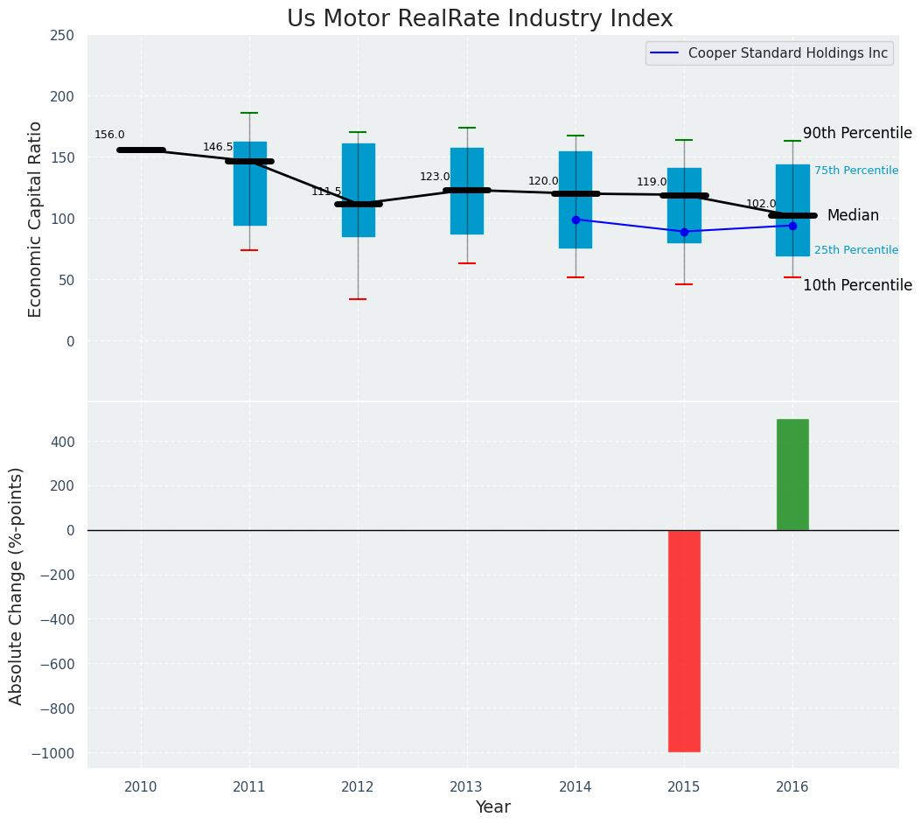Click the 10th Percentile label
This screenshot has height=824, width=921.
click(x=856, y=286)
